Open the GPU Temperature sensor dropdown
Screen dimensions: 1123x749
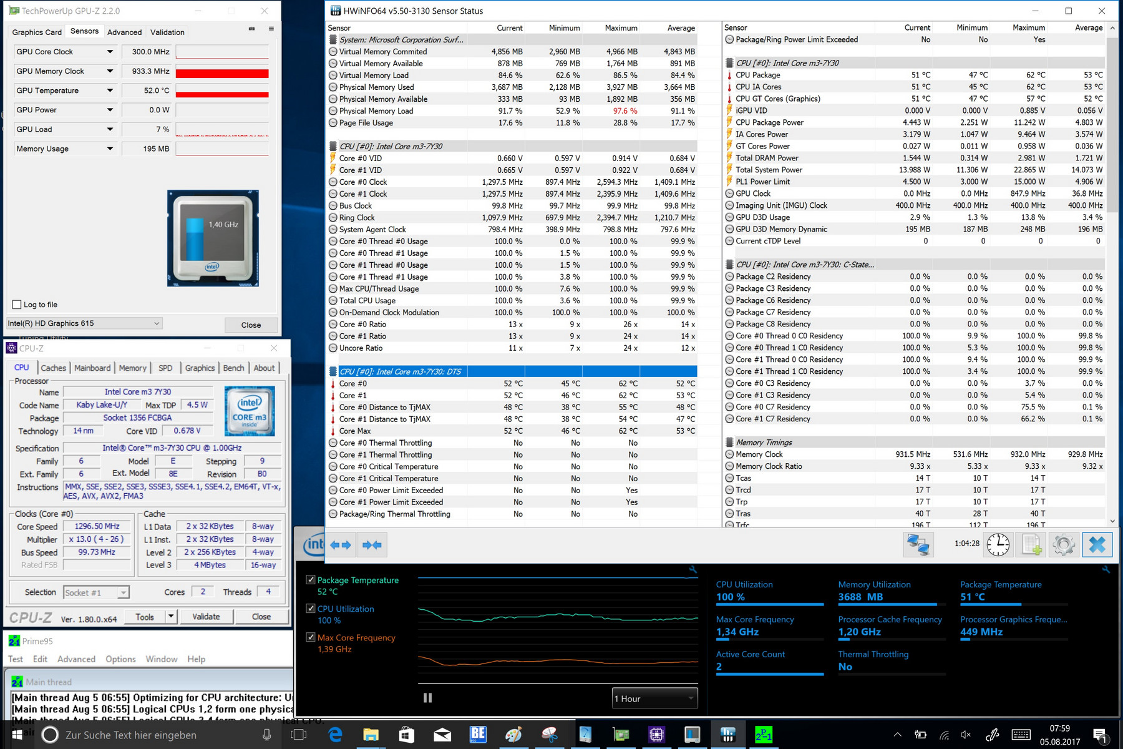tap(110, 91)
